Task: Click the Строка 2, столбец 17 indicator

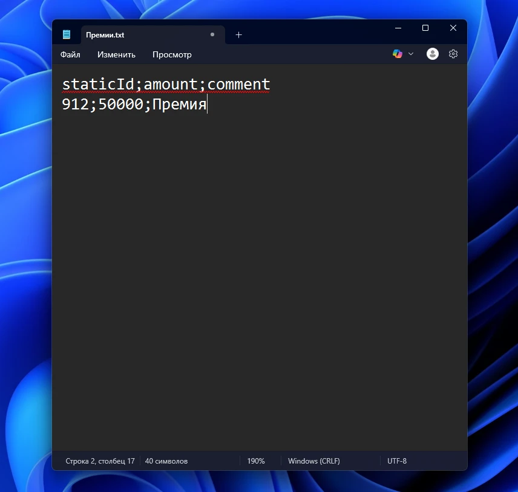Action: click(x=100, y=461)
